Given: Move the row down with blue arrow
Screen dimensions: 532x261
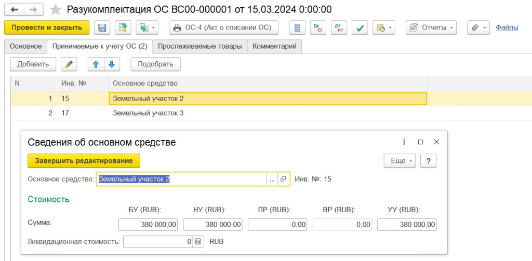Looking at the screenshot, I should click(x=112, y=64).
